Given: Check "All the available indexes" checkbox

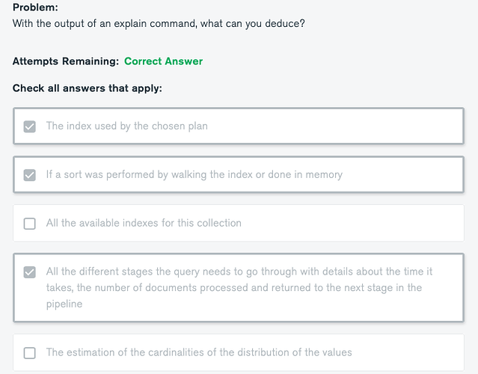Looking at the screenshot, I should [x=30, y=223].
